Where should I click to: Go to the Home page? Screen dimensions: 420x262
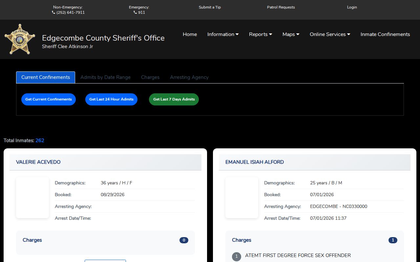tap(190, 34)
